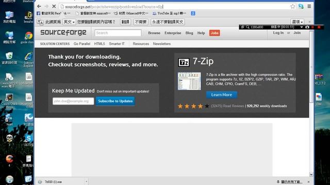Click the star rating for 7-Zip
Screen dimensions: 330x185
(x=193, y=106)
